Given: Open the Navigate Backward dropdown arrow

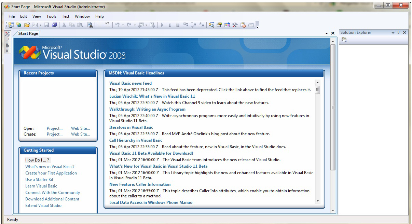Looking at the screenshot, I should (x=146, y=25).
